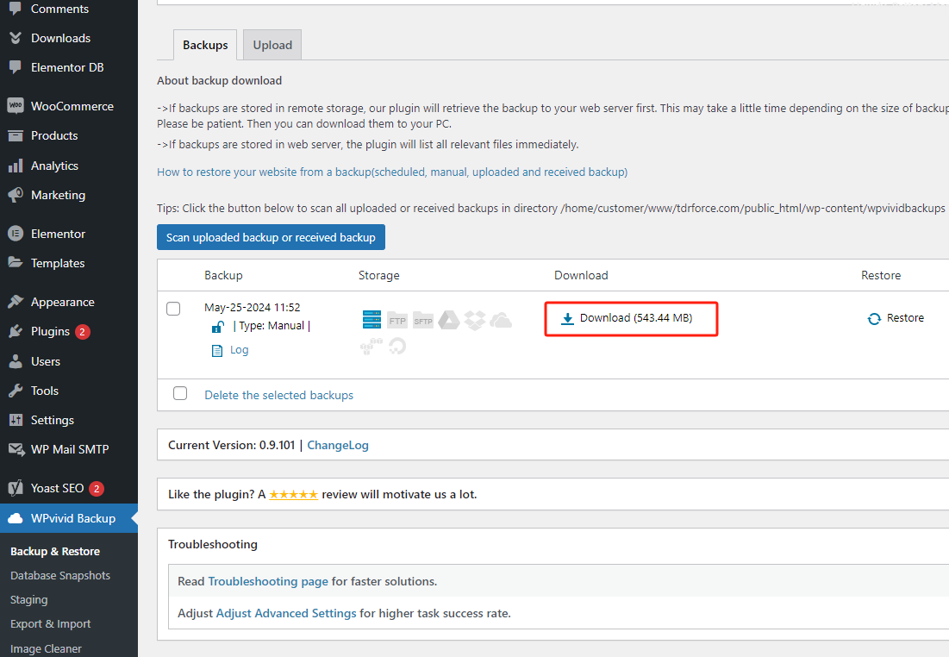Toggle the backup lock padlock icon

click(218, 327)
